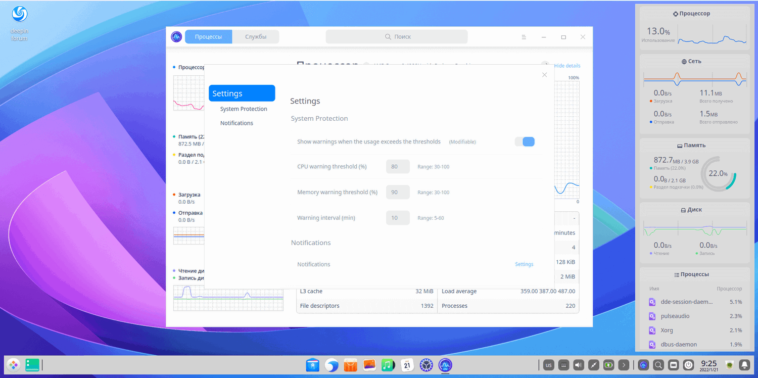Select the Загрузка entry in System Monitor
This screenshot has width=758, height=378.
[x=189, y=195]
